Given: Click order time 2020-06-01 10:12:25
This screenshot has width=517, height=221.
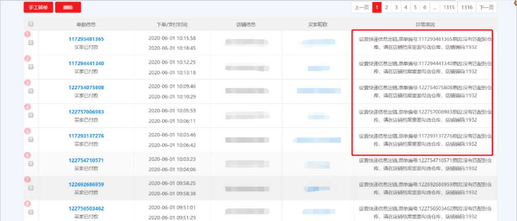Looking at the screenshot, I should [x=172, y=62].
